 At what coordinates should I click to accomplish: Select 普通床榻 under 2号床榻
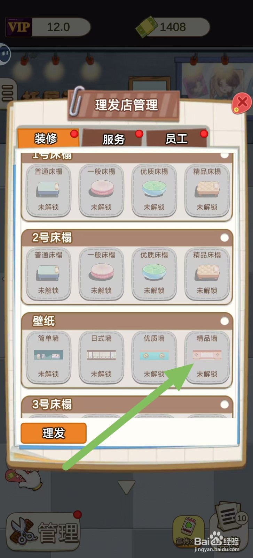click(x=48, y=274)
